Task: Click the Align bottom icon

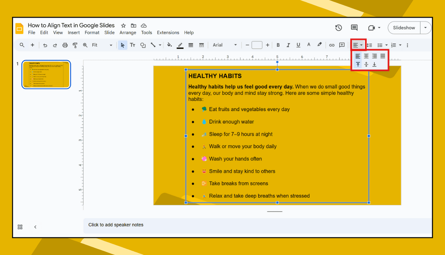Action: click(374, 64)
